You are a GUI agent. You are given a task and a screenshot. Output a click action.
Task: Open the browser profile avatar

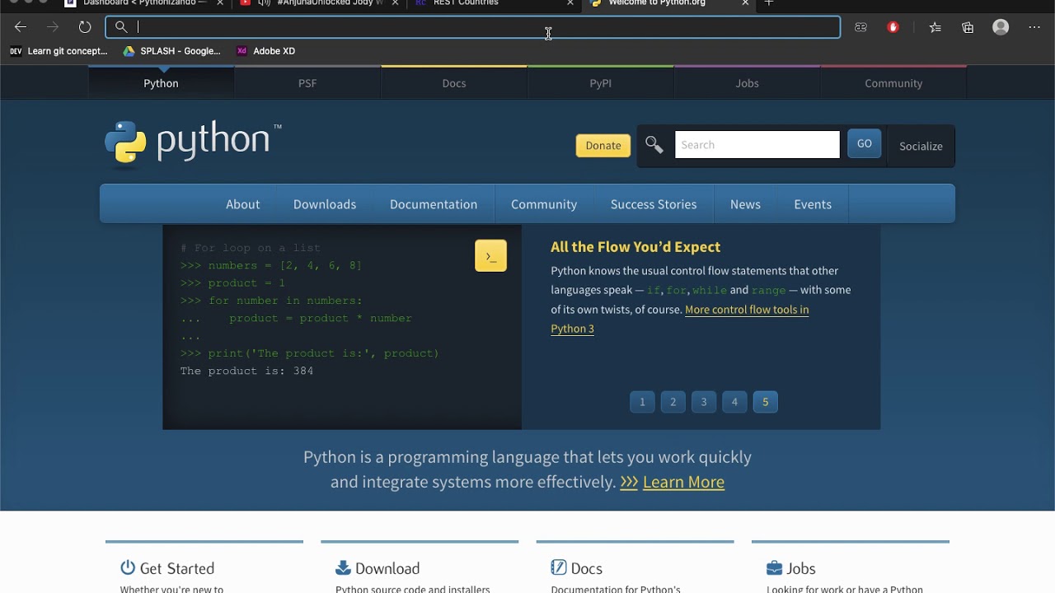pos(1001,27)
